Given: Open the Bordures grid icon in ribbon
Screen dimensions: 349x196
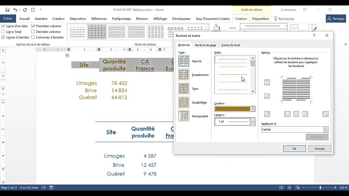Looking at the screenshot, I should [x=294, y=28].
